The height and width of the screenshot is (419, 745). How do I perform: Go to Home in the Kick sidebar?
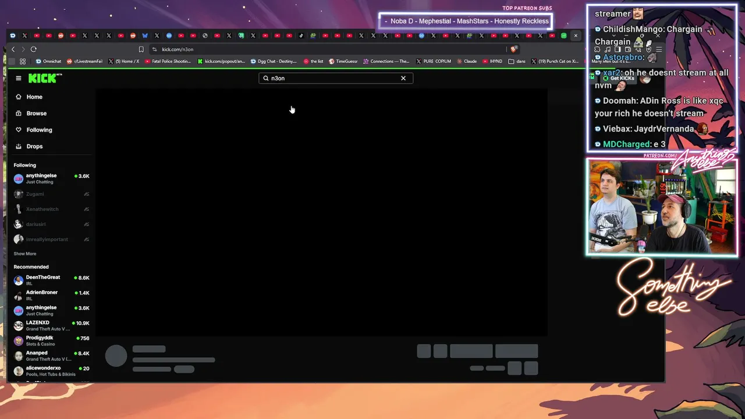[34, 97]
